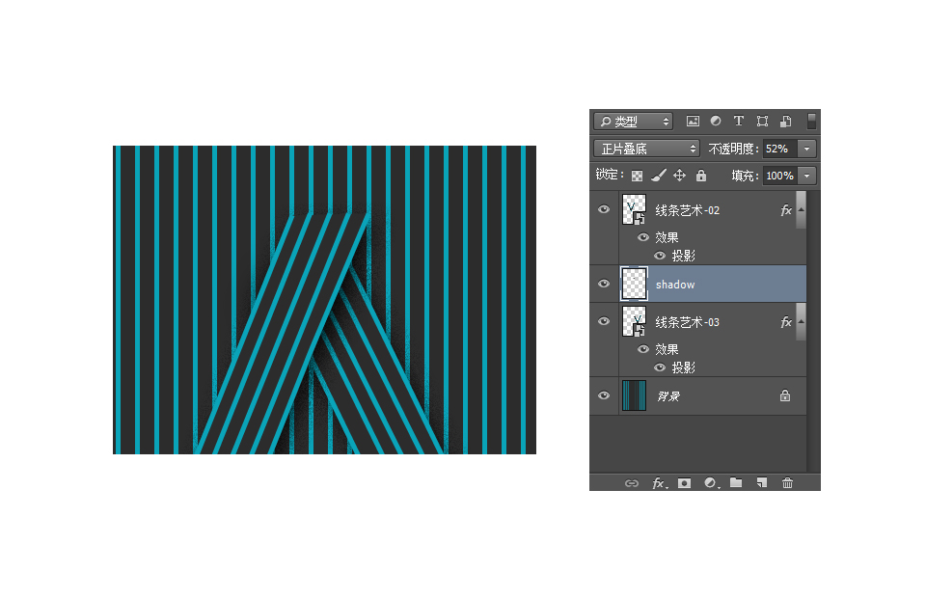
Task: Toggle lock image pixels brush icon
Action: point(658,176)
